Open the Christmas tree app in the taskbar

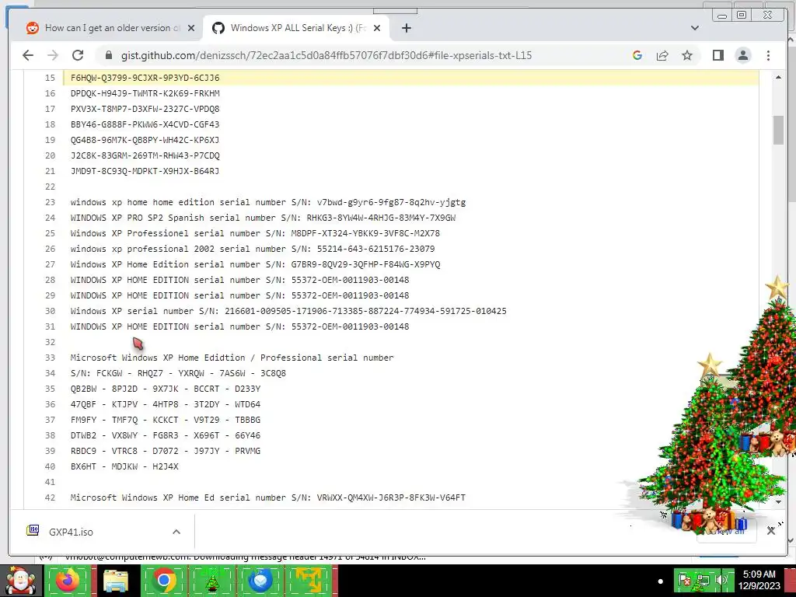(212, 581)
